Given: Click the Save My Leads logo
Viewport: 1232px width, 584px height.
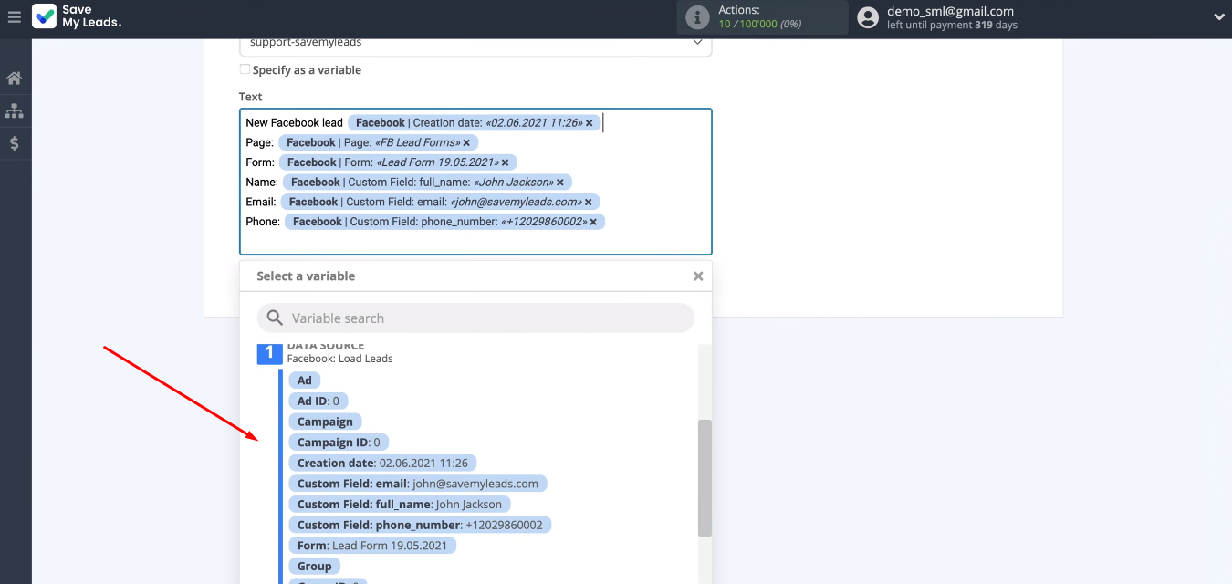Looking at the screenshot, I should click(x=77, y=16).
